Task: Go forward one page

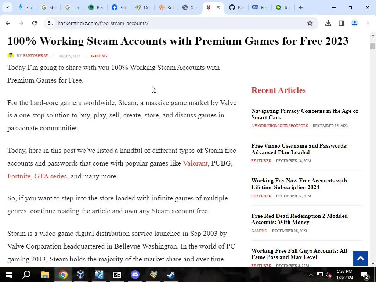Action: pyautogui.click(x=21, y=23)
